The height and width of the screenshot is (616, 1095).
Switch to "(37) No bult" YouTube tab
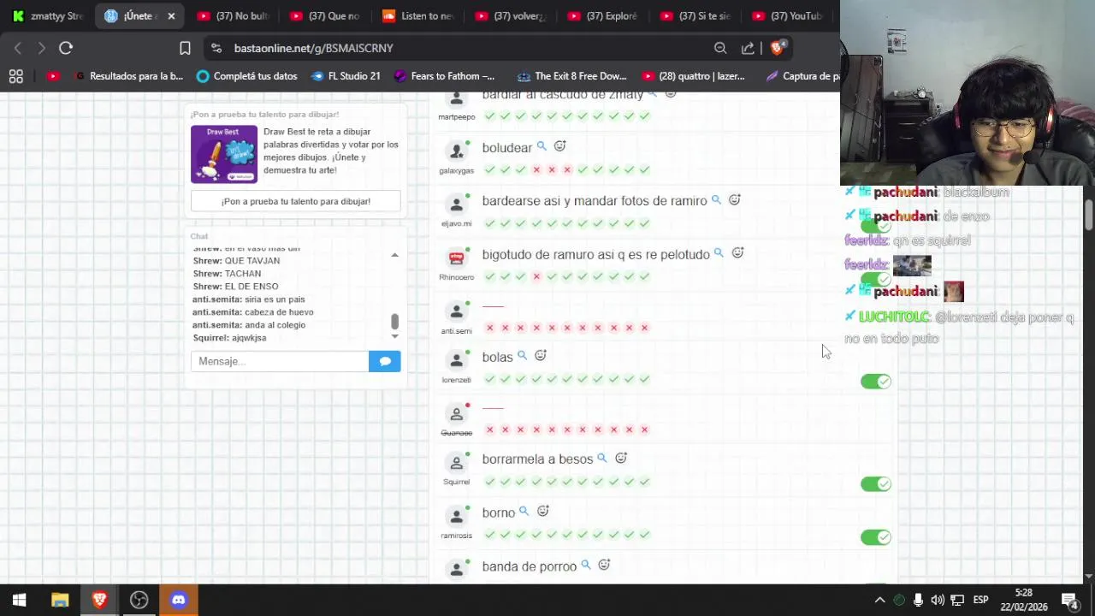(233, 15)
